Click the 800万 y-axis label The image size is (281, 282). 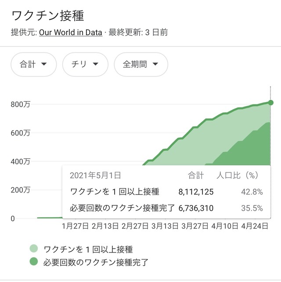[x=20, y=104]
